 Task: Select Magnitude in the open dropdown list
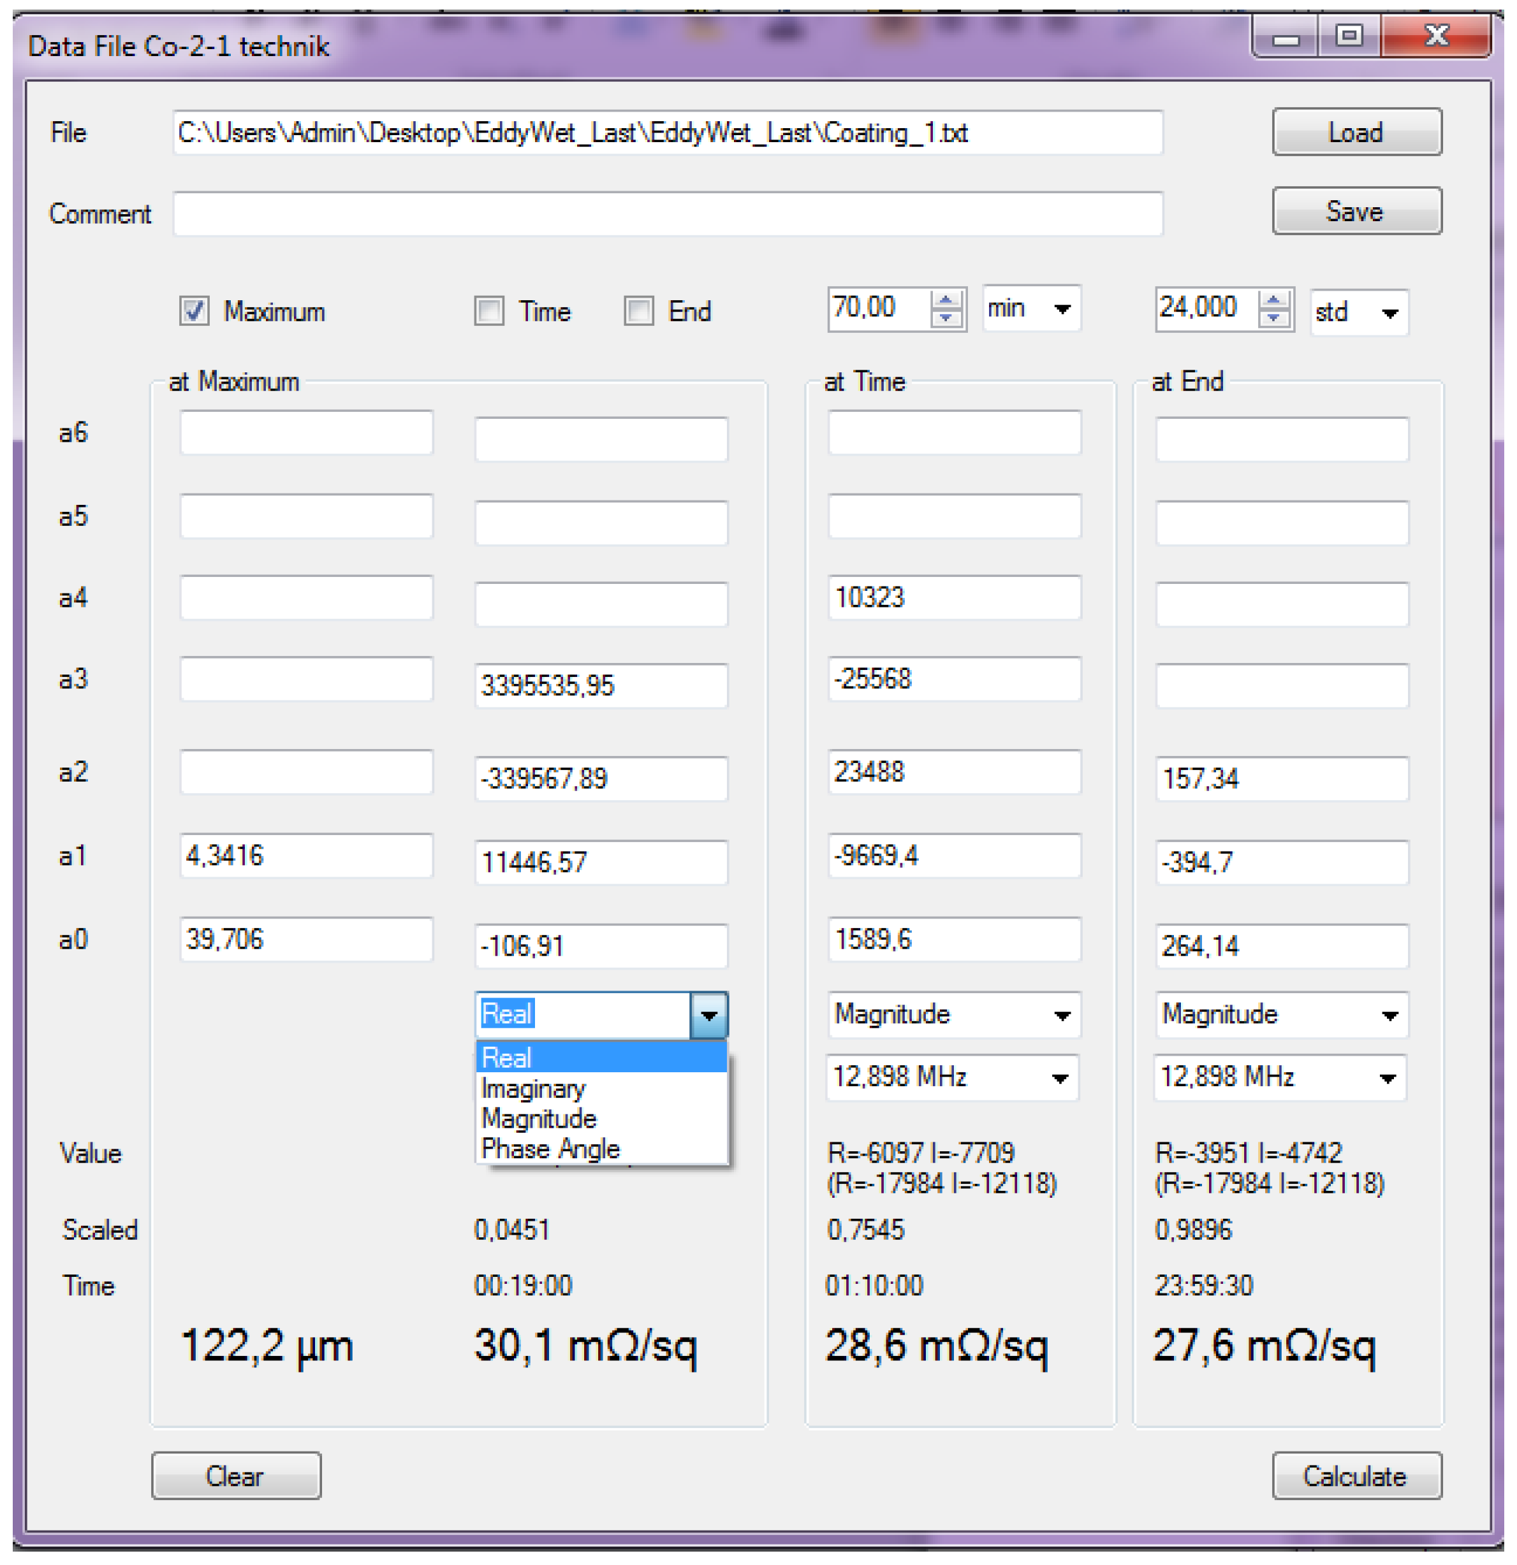click(601, 1119)
